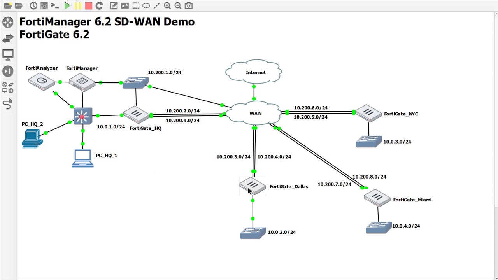Create a new blank project

[x=8, y=6]
